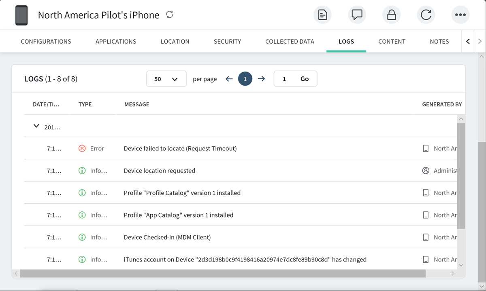
Task: Sort by Type column header
Action: coord(85,104)
